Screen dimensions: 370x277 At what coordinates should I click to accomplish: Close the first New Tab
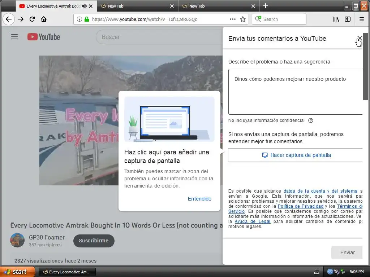(x=172, y=6)
